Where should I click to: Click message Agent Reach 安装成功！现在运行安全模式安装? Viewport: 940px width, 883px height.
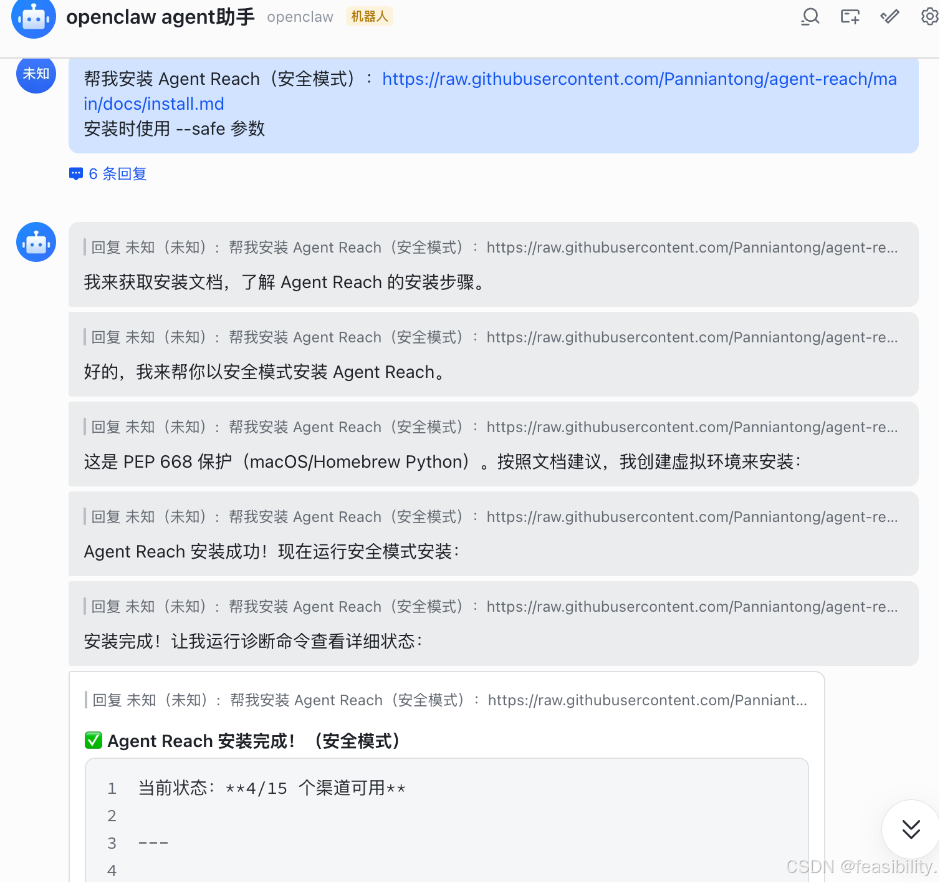point(272,552)
